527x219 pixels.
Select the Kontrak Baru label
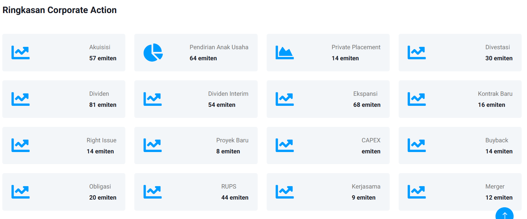click(495, 94)
